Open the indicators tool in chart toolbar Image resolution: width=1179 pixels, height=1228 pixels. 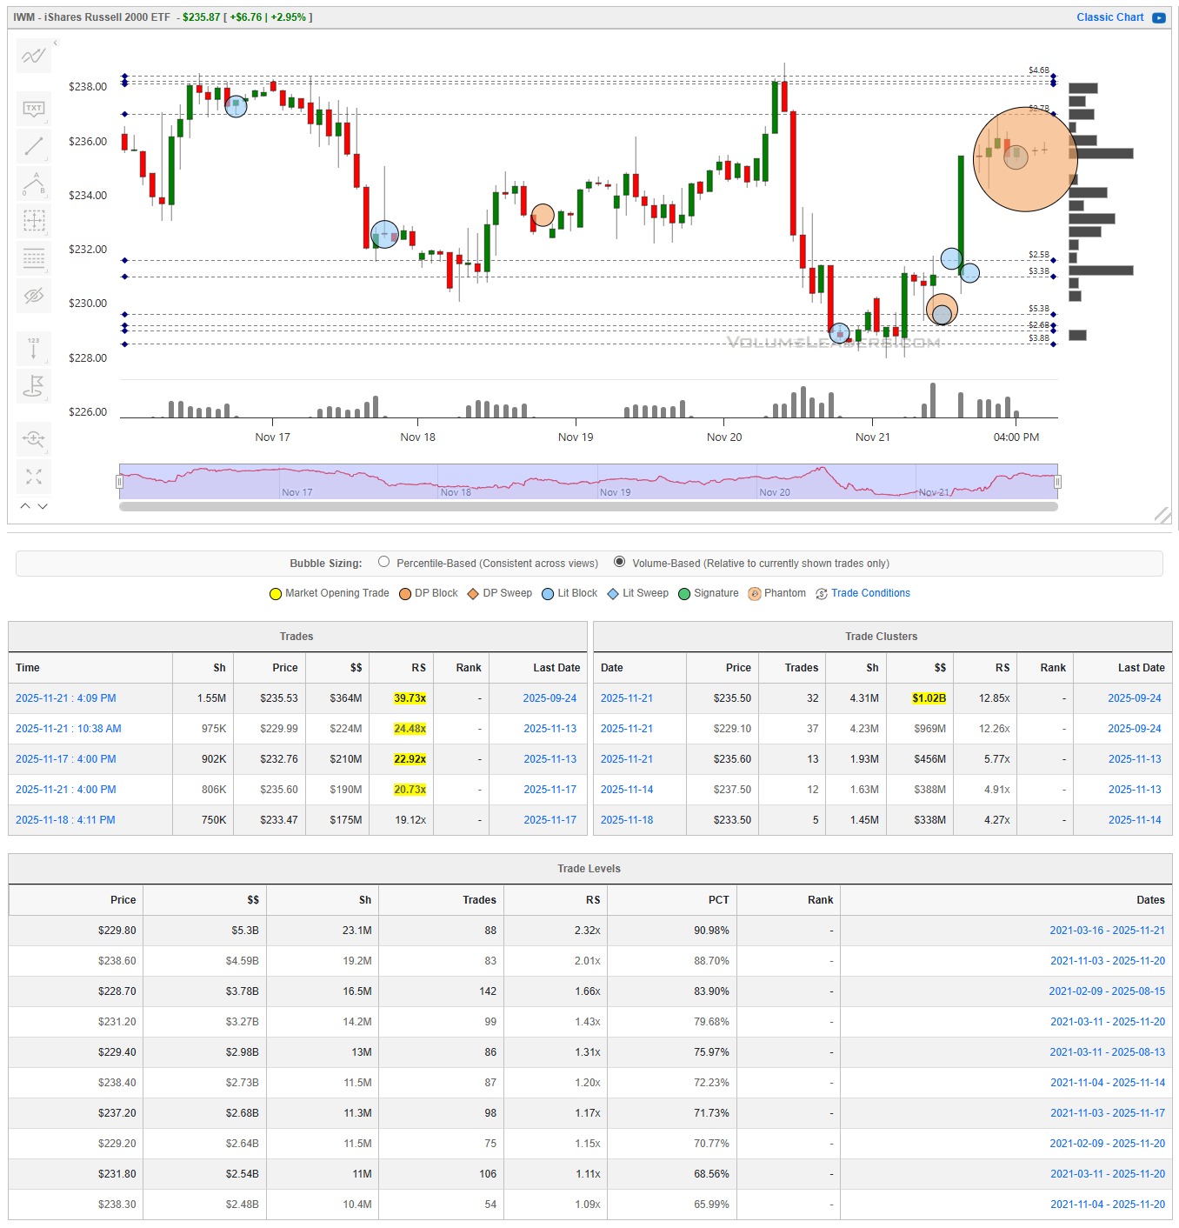[x=34, y=57]
